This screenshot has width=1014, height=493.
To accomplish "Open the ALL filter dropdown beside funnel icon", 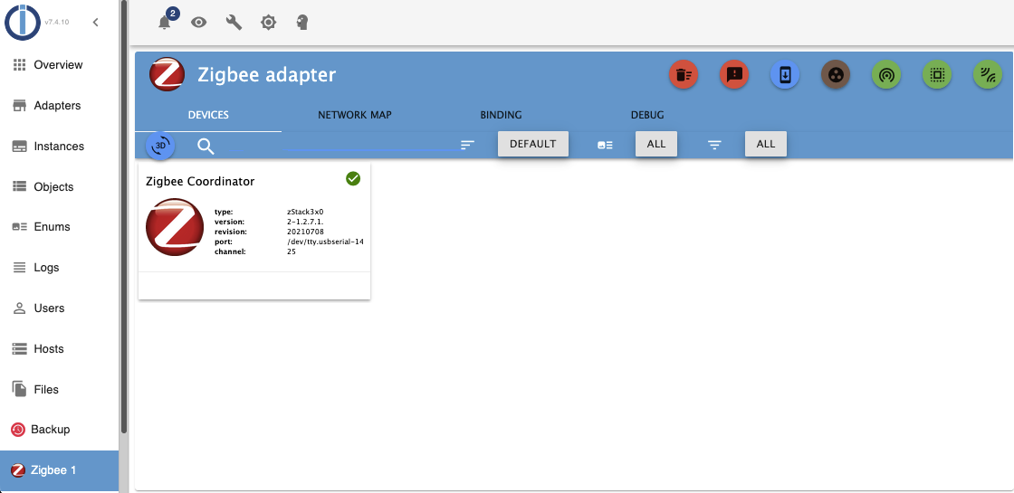I will [766, 144].
